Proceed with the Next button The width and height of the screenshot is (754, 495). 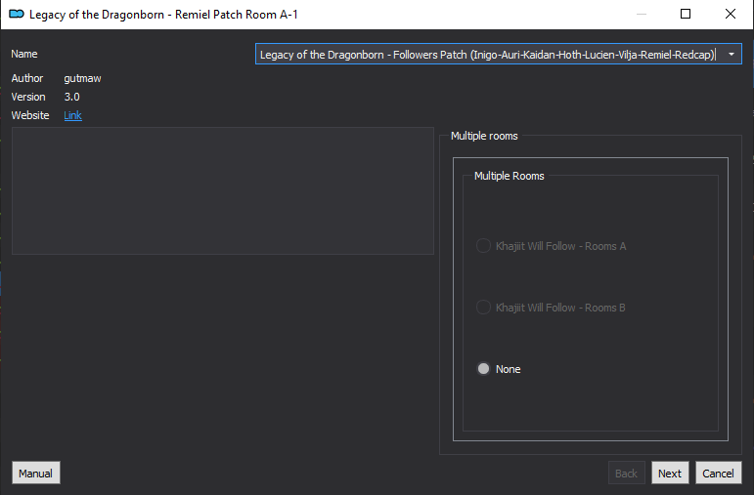point(670,474)
